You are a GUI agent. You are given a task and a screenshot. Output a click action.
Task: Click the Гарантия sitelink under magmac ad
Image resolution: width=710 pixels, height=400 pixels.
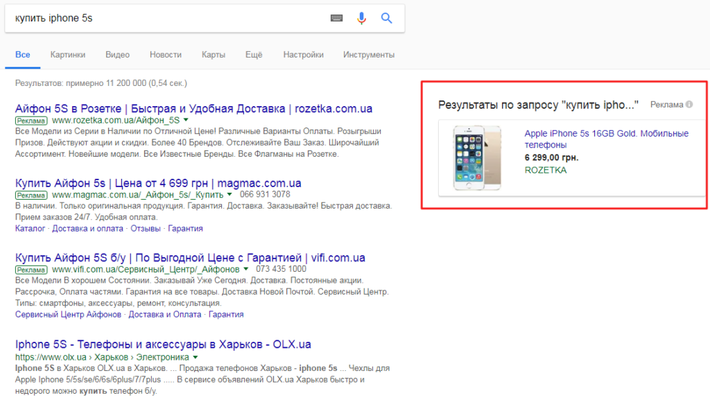pyautogui.click(x=185, y=229)
